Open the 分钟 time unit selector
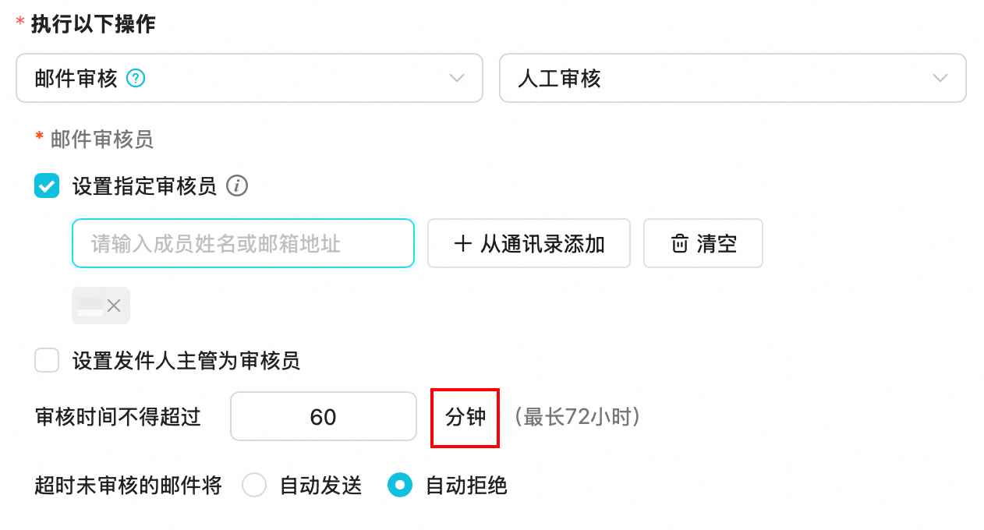984x530 pixels. (465, 418)
